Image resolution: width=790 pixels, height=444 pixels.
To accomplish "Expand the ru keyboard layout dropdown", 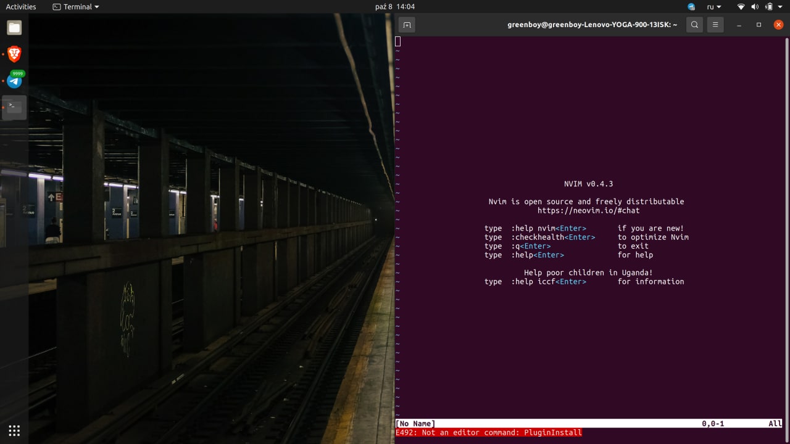I will [x=714, y=7].
